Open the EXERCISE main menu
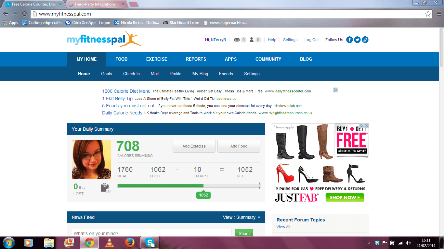444x249 pixels. click(156, 59)
